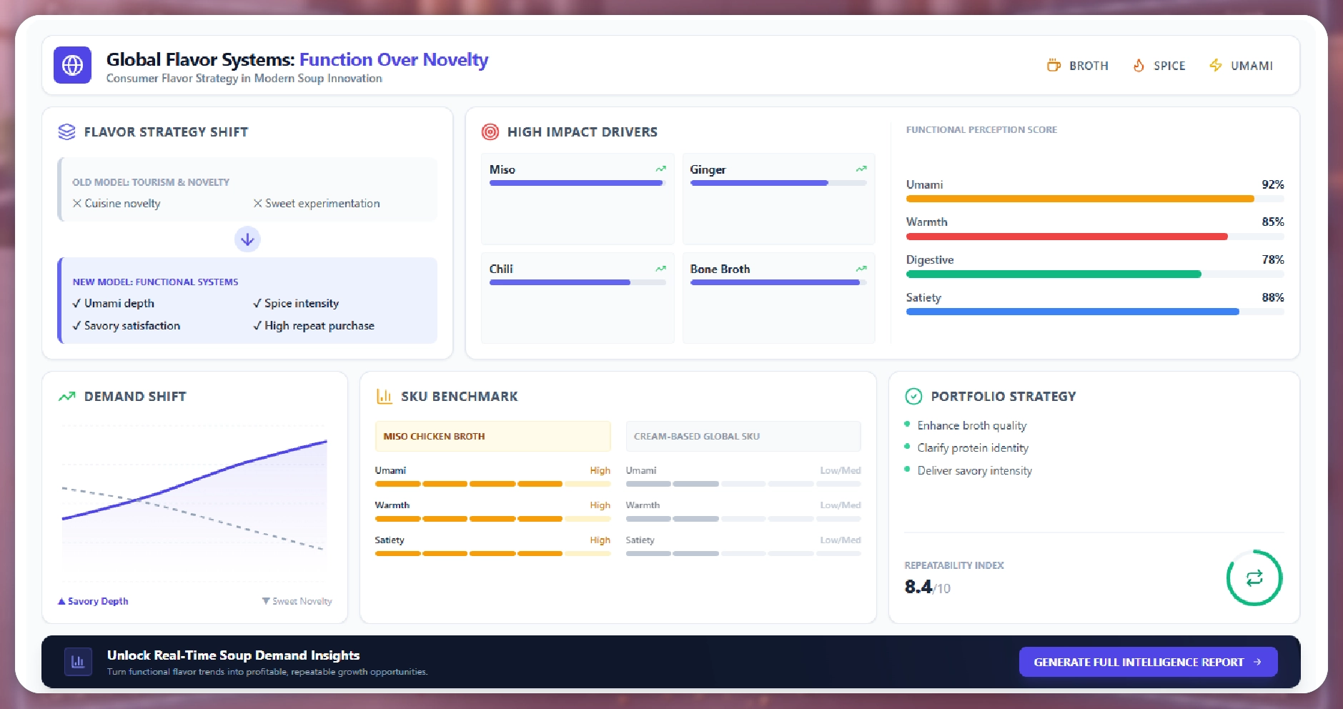
Task: Click the Sweet Novelty legend label
Action: point(297,601)
